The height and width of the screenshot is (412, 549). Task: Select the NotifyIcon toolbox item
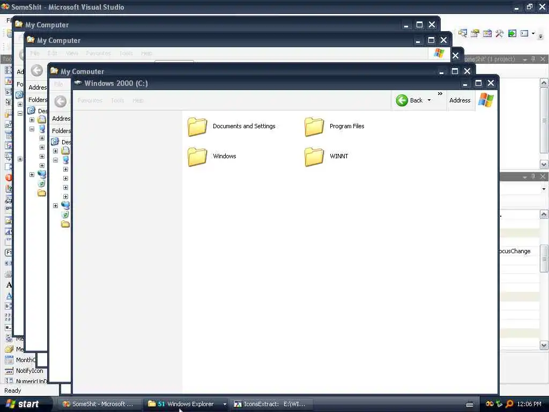click(24, 371)
